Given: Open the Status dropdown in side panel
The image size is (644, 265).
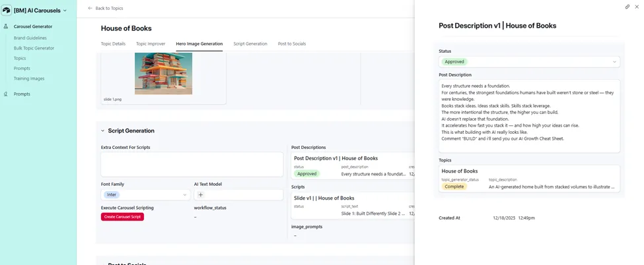Looking at the screenshot, I should [530, 61].
